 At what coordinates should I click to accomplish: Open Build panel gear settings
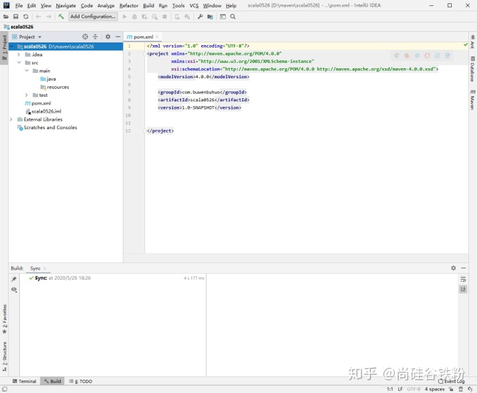[453, 268]
